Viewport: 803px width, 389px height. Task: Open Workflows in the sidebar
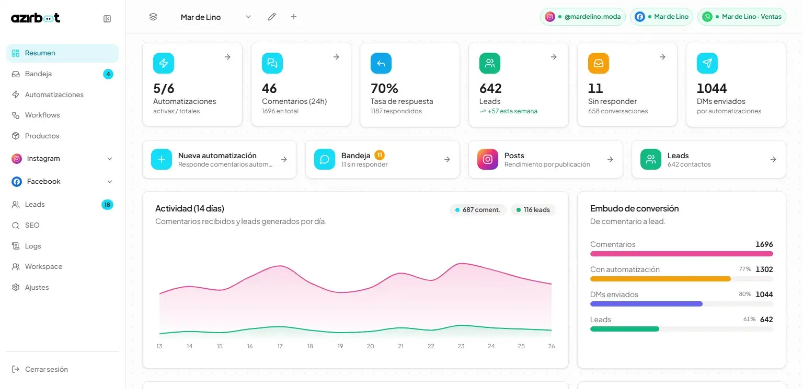[x=63, y=115]
